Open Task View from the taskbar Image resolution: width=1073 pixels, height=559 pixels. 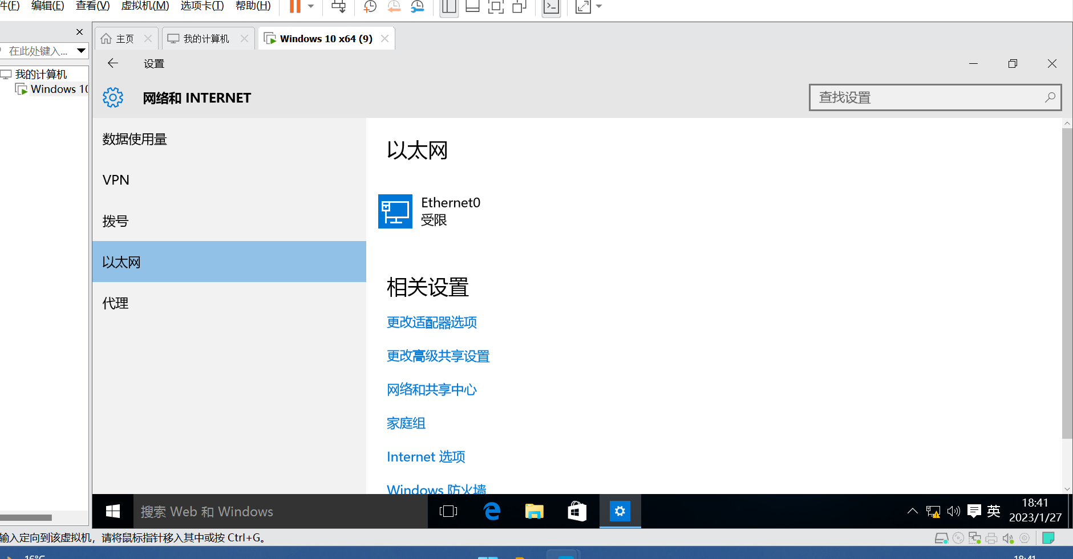point(448,511)
